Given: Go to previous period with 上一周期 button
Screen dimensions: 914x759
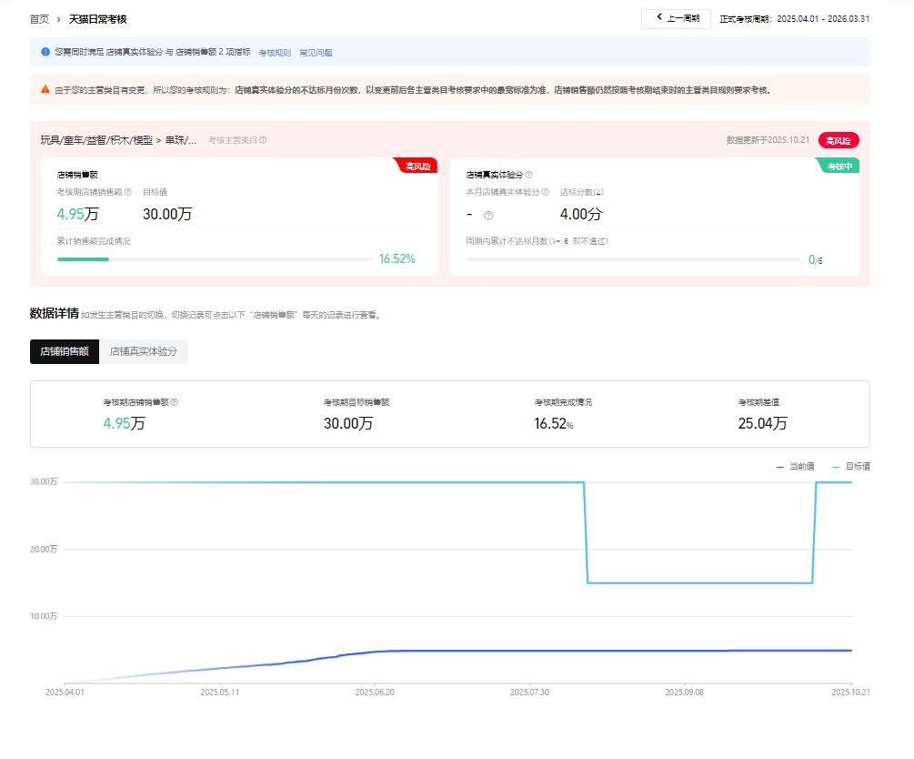Looking at the screenshot, I should [676, 18].
